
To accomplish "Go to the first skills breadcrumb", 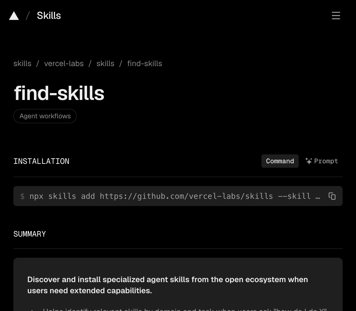I will [x=22, y=64].
